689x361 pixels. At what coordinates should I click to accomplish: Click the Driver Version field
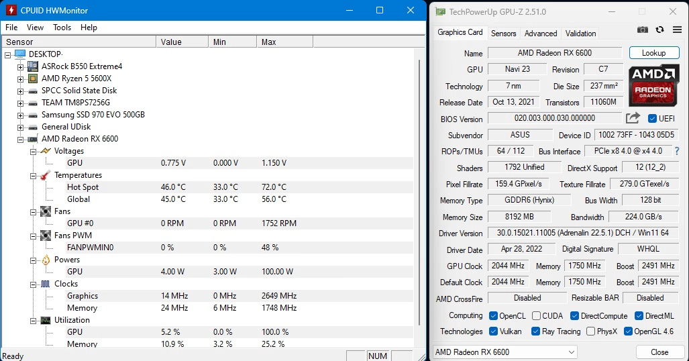pyautogui.click(x=582, y=233)
